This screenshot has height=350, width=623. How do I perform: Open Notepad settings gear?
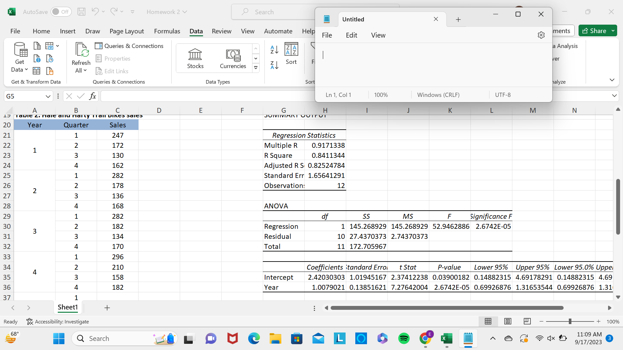tap(541, 35)
